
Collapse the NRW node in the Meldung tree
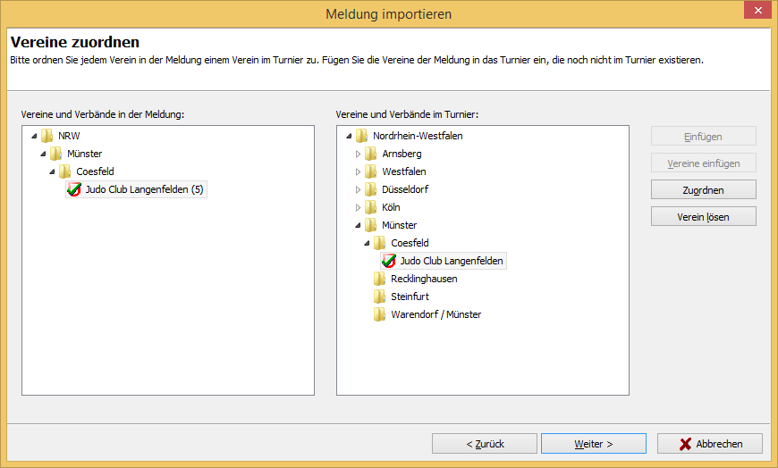pyautogui.click(x=34, y=137)
